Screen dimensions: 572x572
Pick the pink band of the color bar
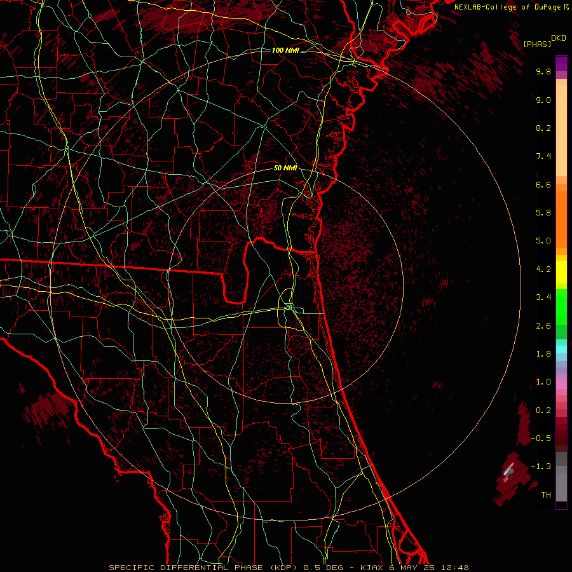point(561,385)
